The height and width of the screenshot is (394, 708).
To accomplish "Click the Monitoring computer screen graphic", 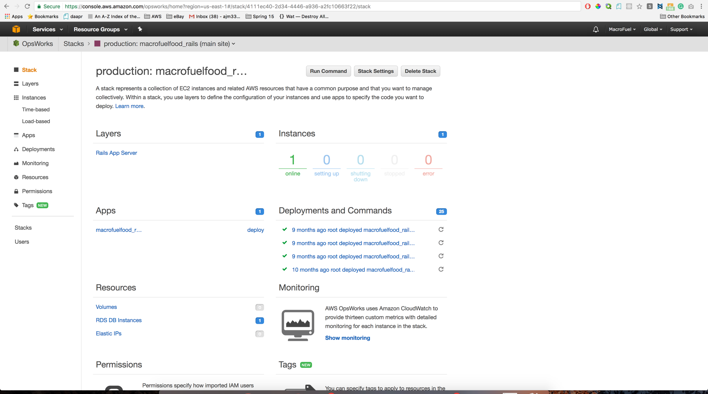I will [x=298, y=325].
